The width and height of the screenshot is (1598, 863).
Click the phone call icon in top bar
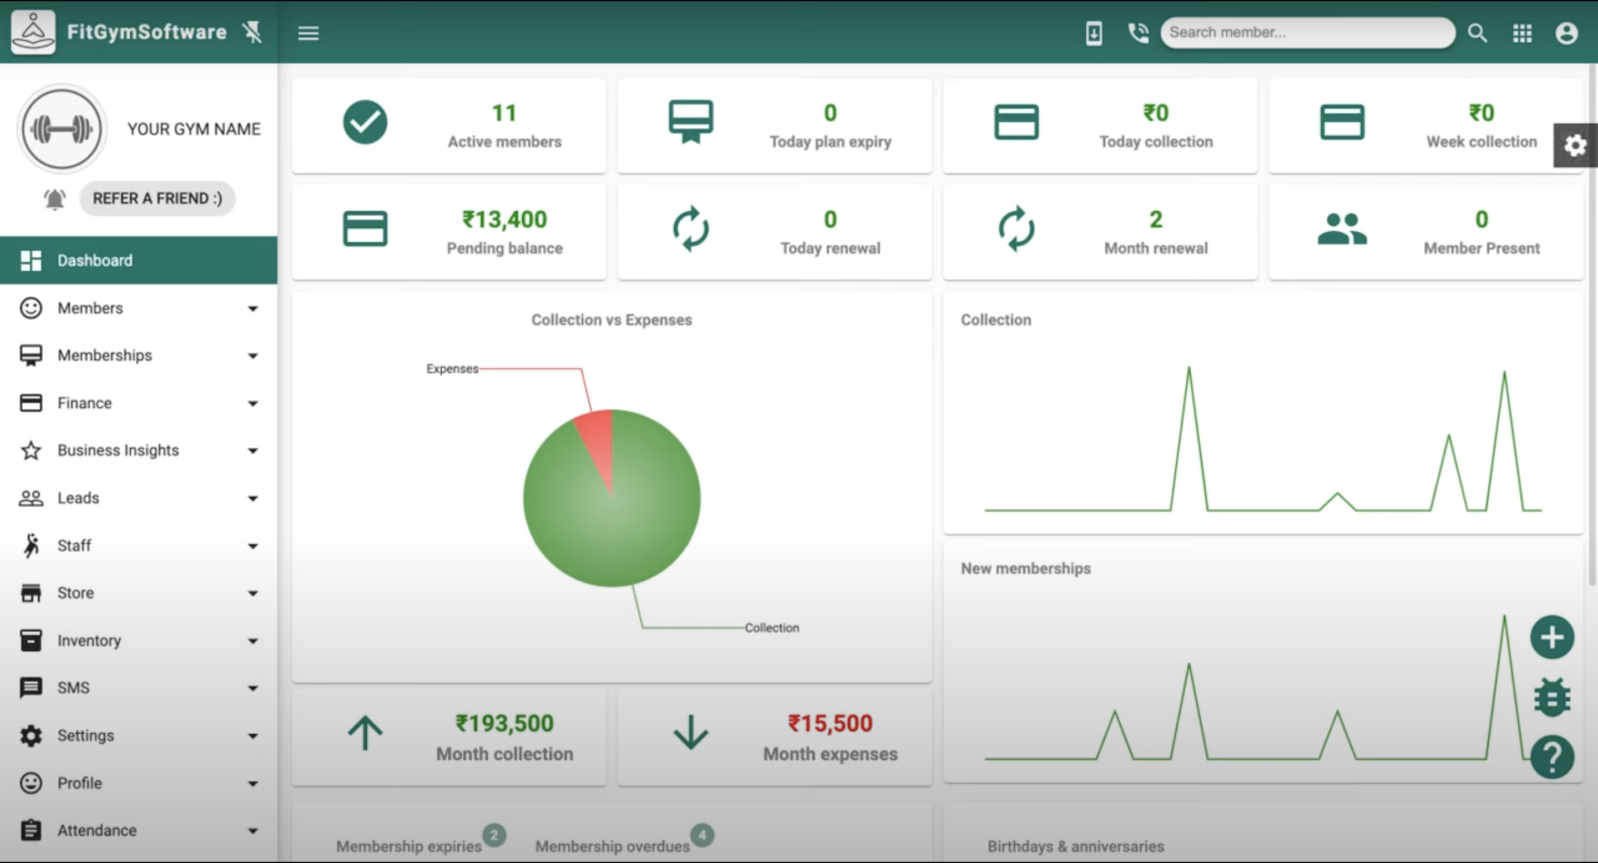point(1139,33)
